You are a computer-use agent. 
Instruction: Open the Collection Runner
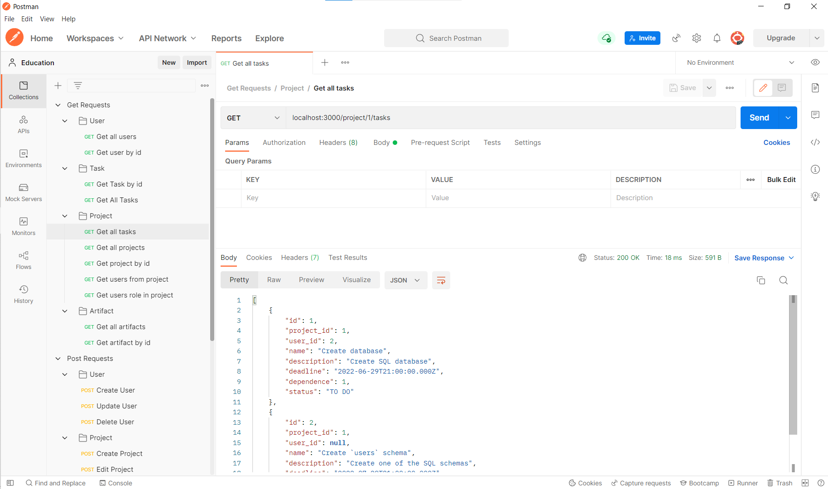[743, 483]
